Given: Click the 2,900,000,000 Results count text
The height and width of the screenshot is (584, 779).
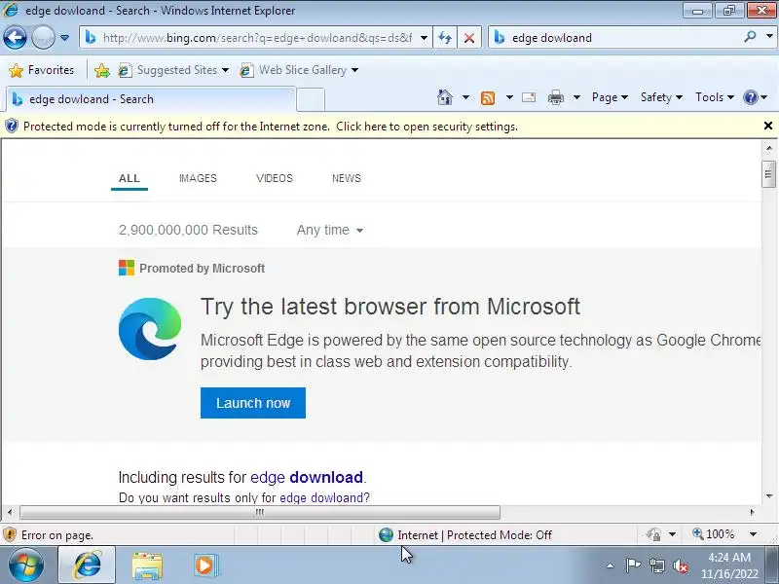Looking at the screenshot, I should [188, 230].
